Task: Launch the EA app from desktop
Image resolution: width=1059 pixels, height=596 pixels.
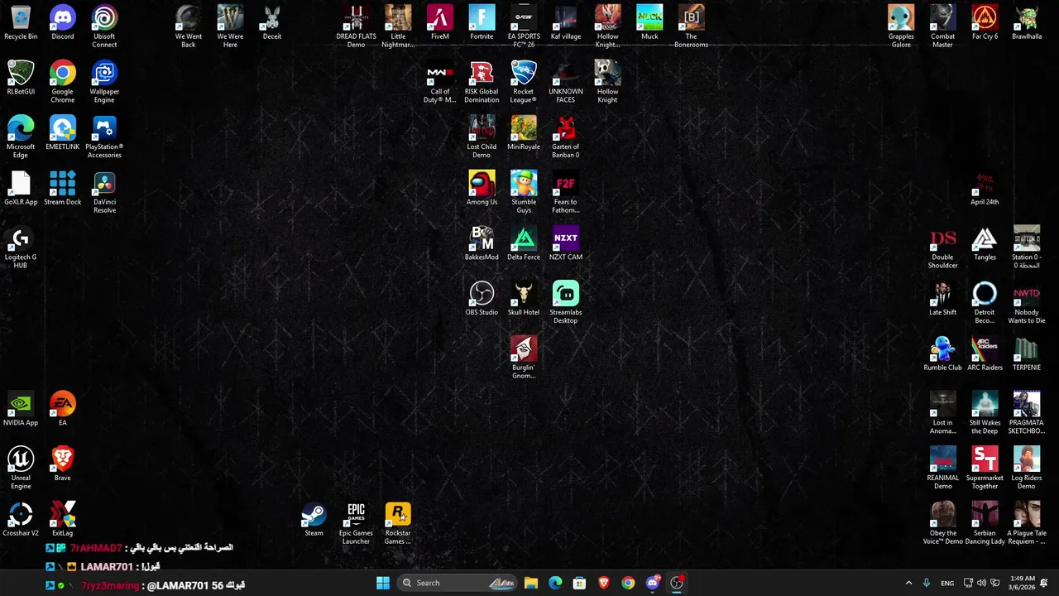Action: tap(63, 409)
